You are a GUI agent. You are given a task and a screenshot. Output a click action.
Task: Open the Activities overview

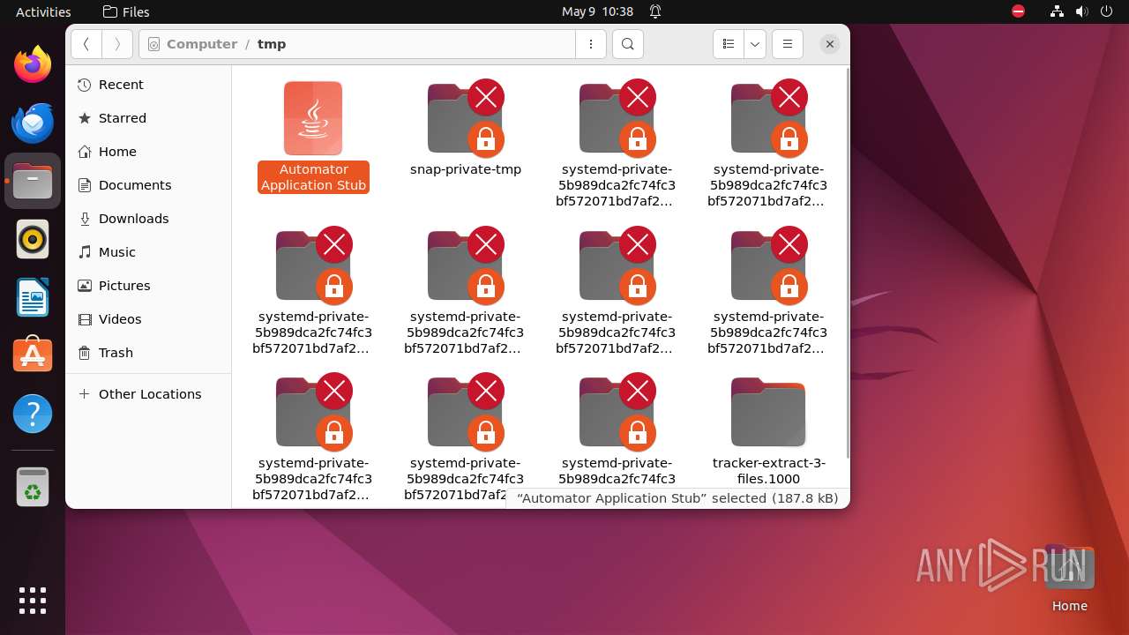(x=43, y=11)
